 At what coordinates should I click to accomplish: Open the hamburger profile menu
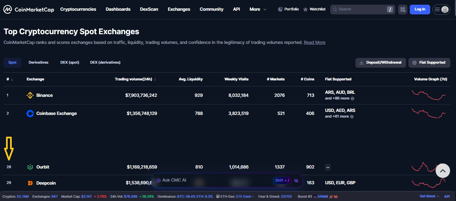pyautogui.click(x=441, y=9)
